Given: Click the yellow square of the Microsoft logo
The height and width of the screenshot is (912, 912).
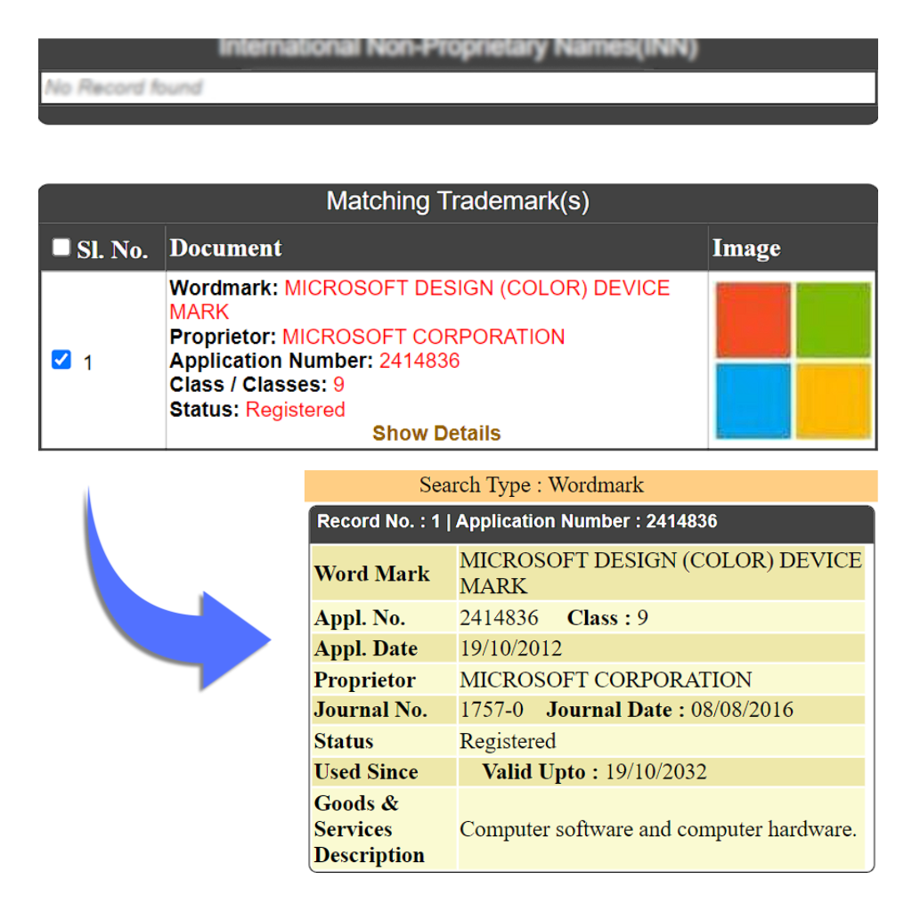Looking at the screenshot, I should click(833, 400).
